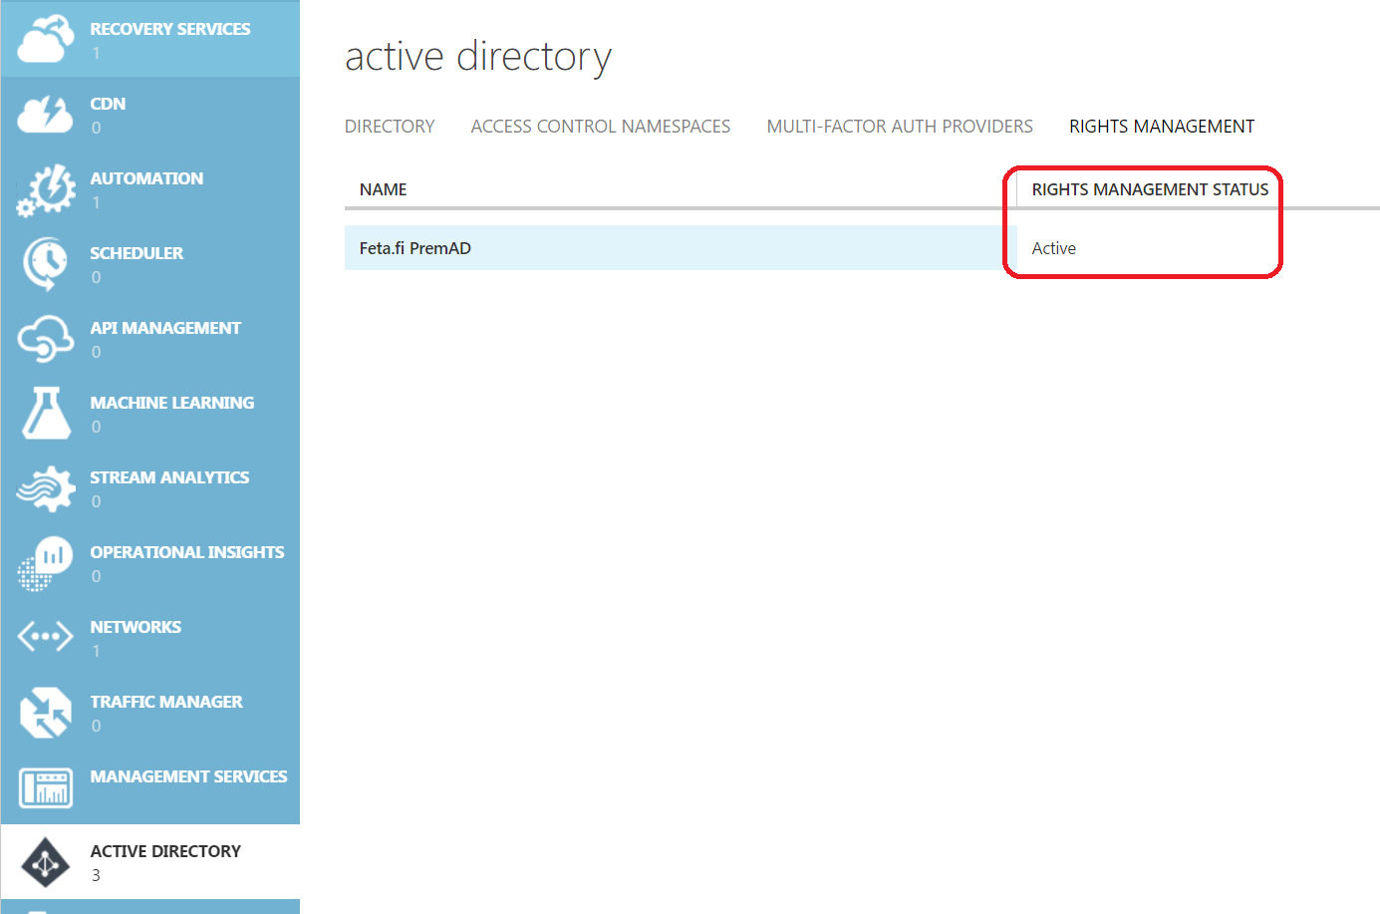Click the Recovery Services cloud icon
The image size is (1380, 914).
(46, 39)
